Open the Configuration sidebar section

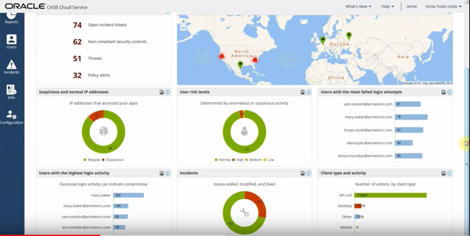tap(12, 117)
